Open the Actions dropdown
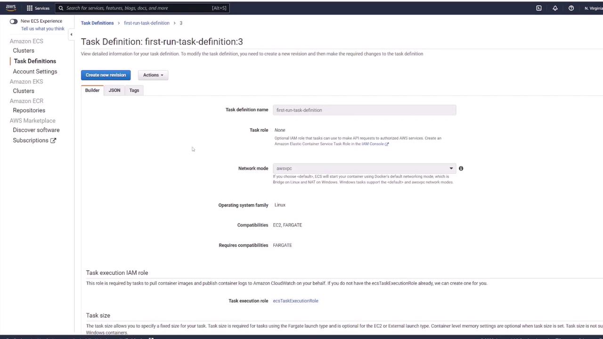 coord(153,75)
